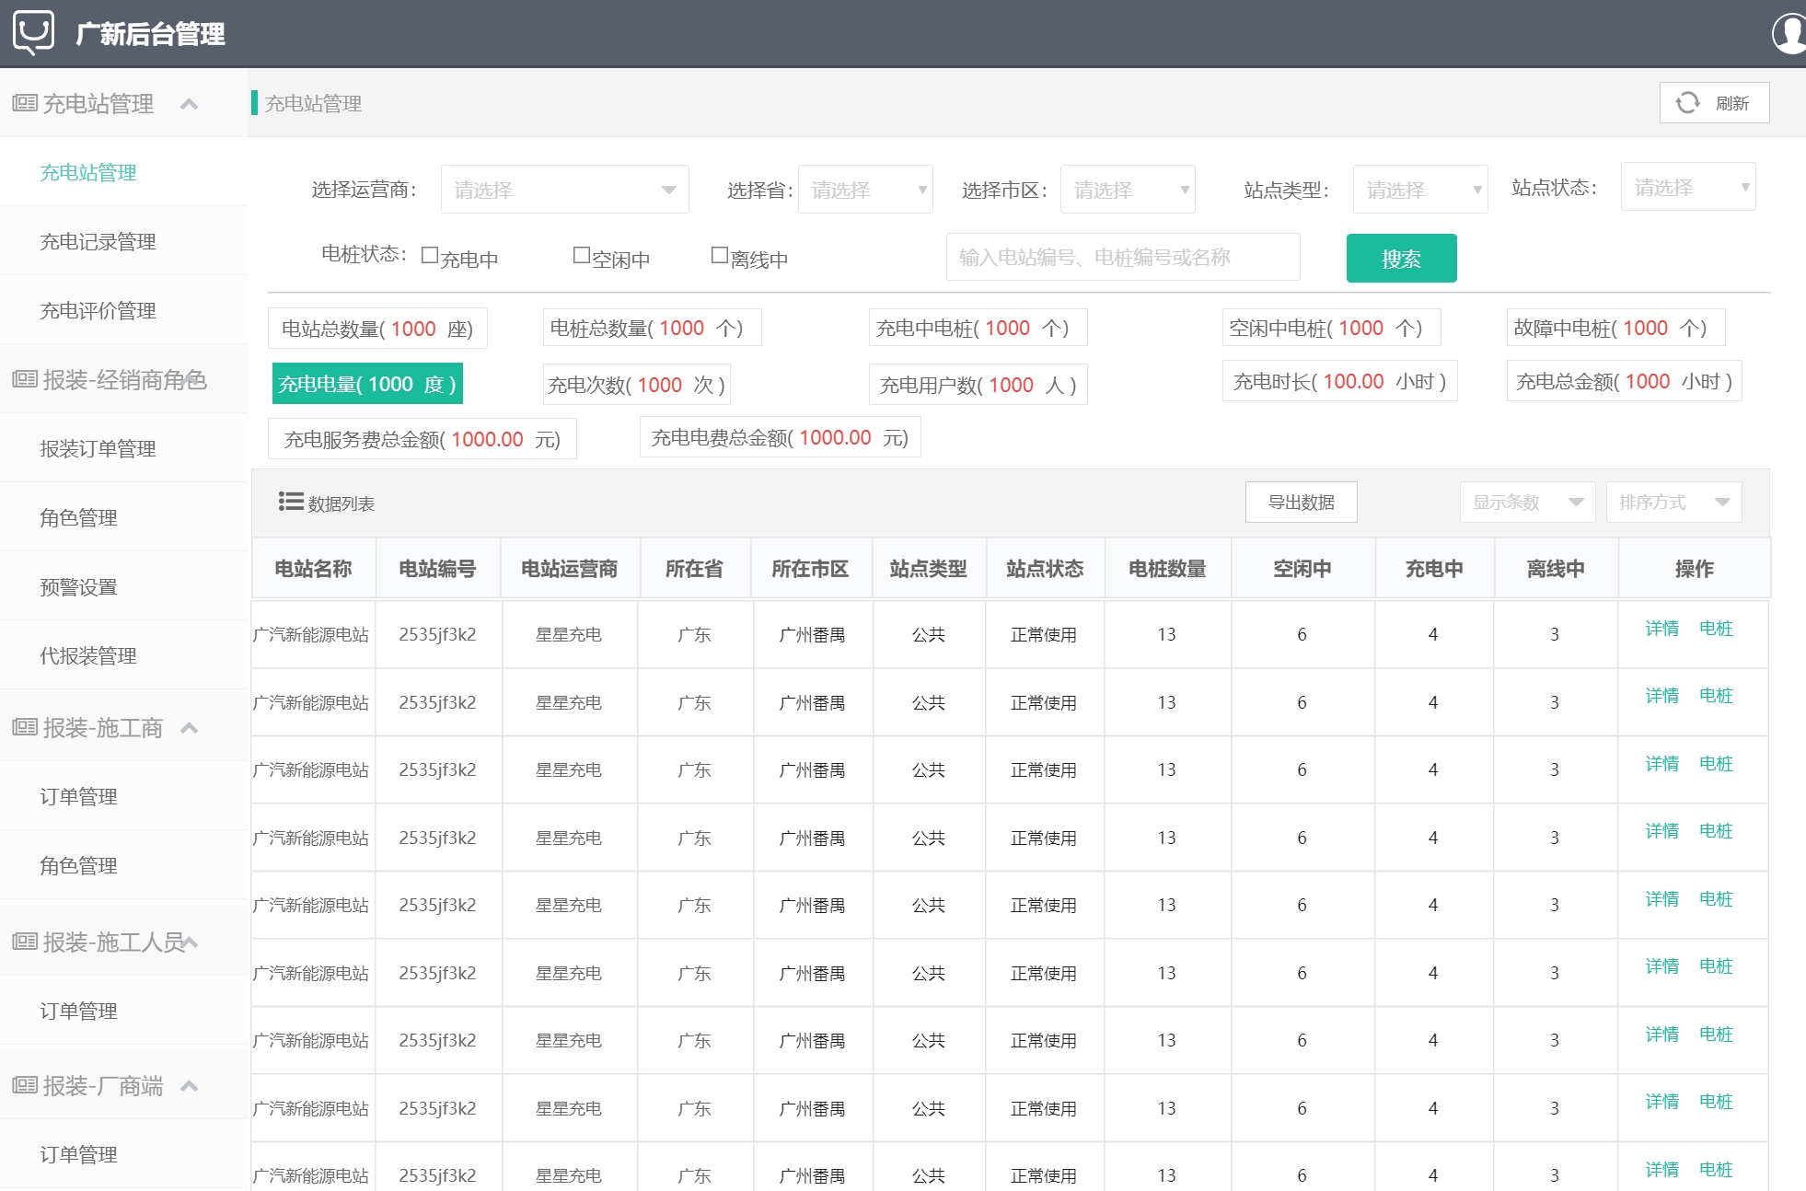
Task: Open 详情 link in the first table row
Action: 1661,629
